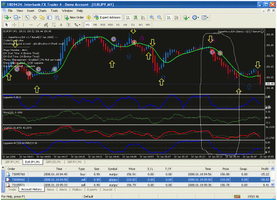Open the Indicators list dropdown
This screenshot has height=200, width=277.
pyautogui.click(x=186, y=17)
